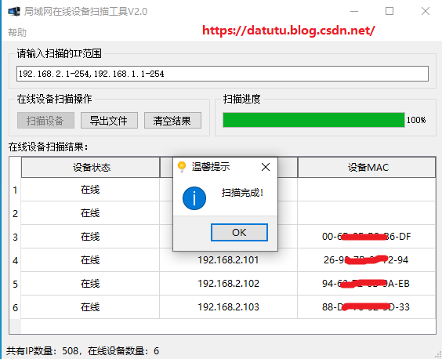Screen dimensions: 442x359
Task: Click the 清空结果 button
Action: click(x=172, y=121)
